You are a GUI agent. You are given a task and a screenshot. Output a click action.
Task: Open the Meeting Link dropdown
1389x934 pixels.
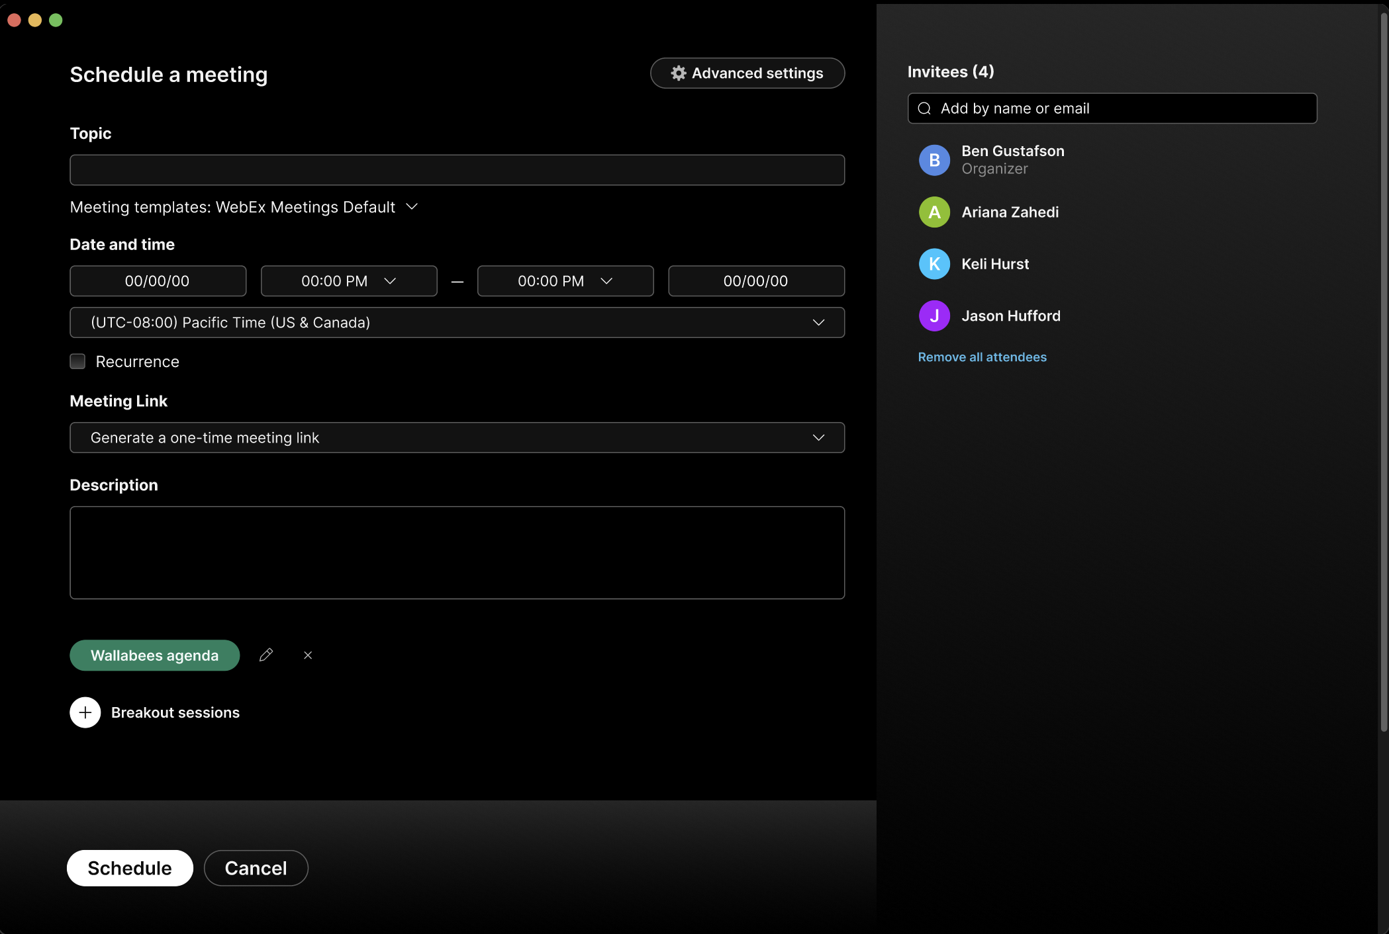click(818, 437)
